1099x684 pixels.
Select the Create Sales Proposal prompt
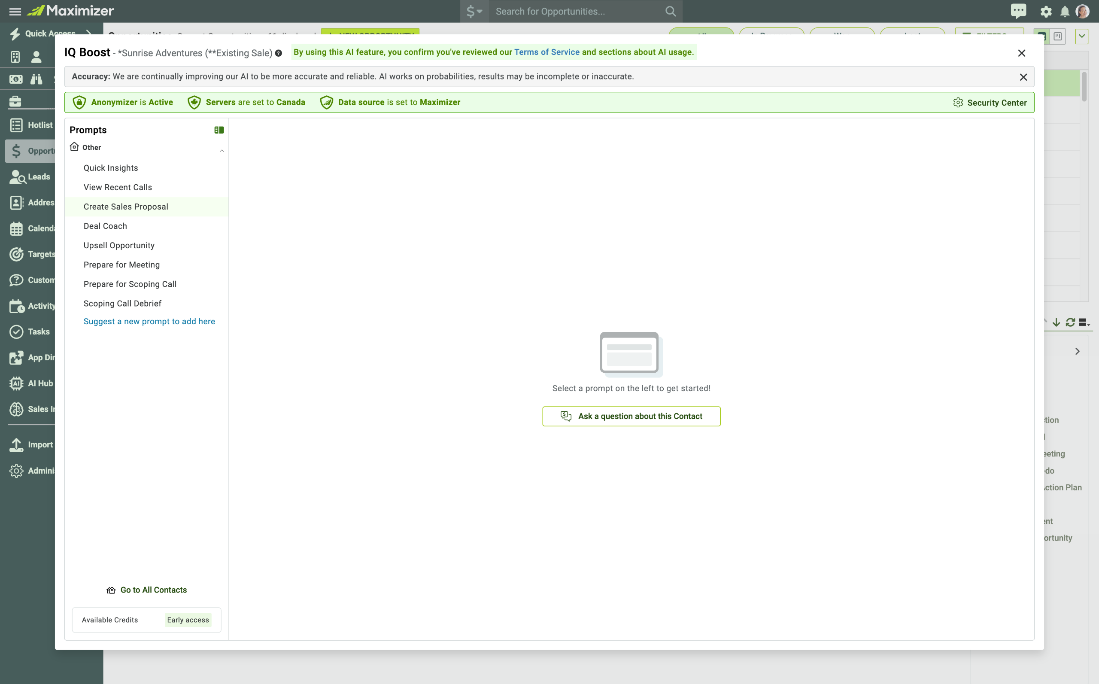(x=126, y=207)
